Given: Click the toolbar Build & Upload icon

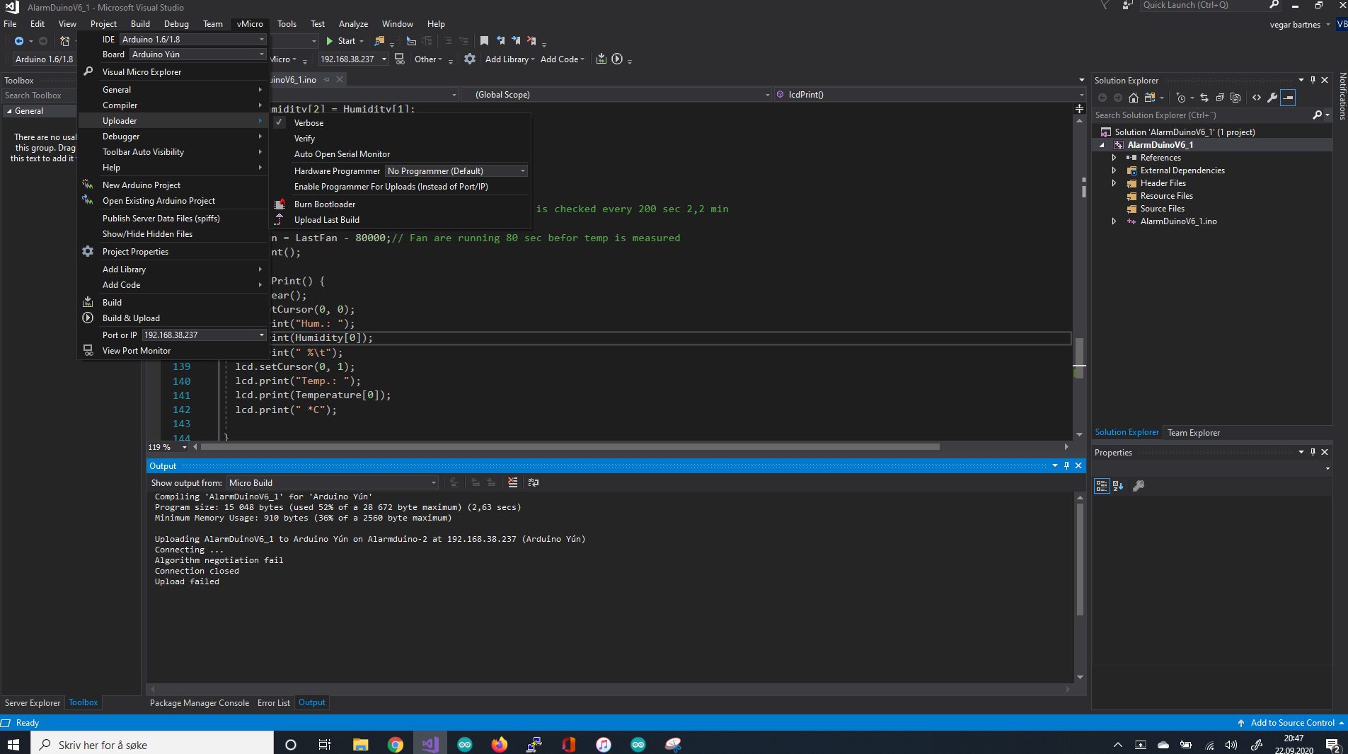Looking at the screenshot, I should (617, 59).
